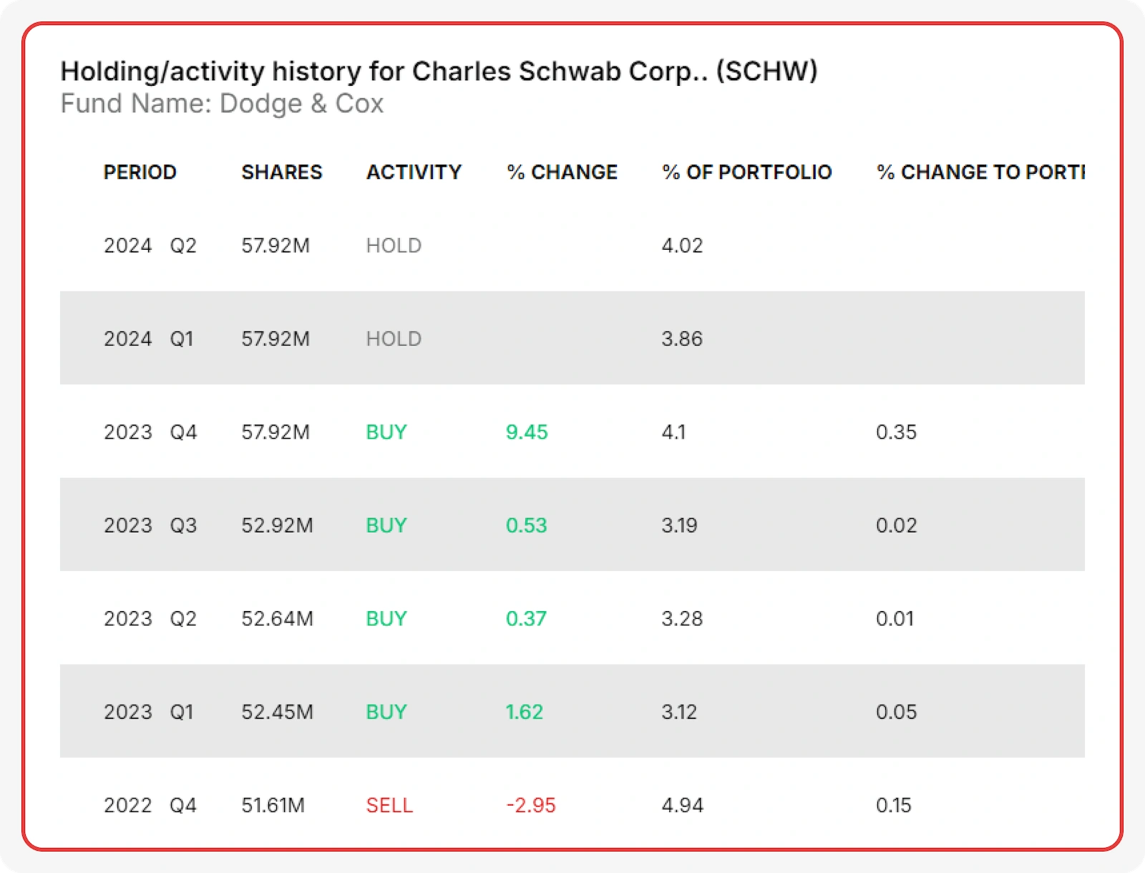Click HOLD activity in 2024 Q2 row
This screenshot has width=1145, height=873.
[x=394, y=245]
